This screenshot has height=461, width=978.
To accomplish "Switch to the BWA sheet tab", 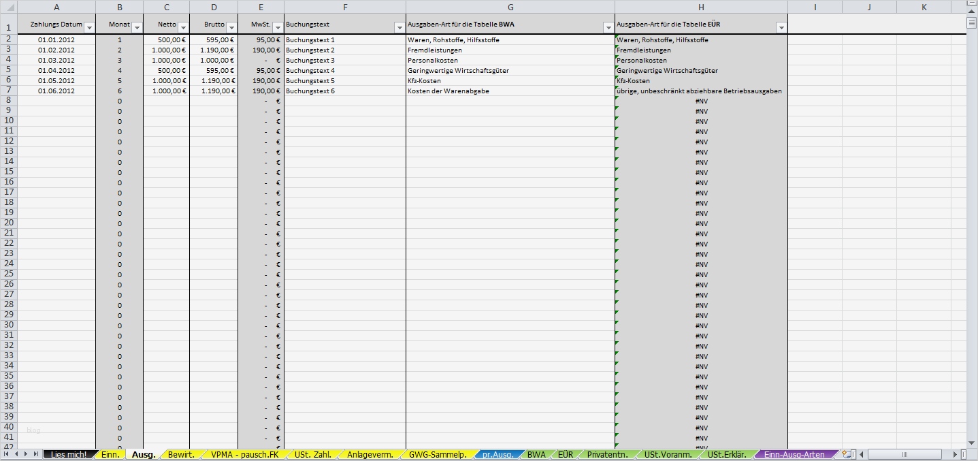I will [x=537, y=454].
